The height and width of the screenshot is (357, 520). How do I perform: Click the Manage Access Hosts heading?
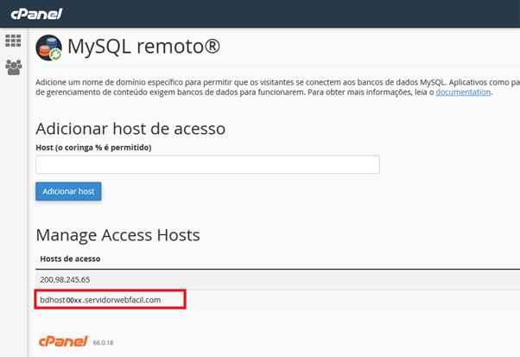117,235
